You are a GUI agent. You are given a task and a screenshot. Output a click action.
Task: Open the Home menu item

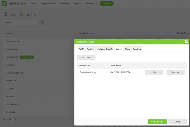click(34, 3)
